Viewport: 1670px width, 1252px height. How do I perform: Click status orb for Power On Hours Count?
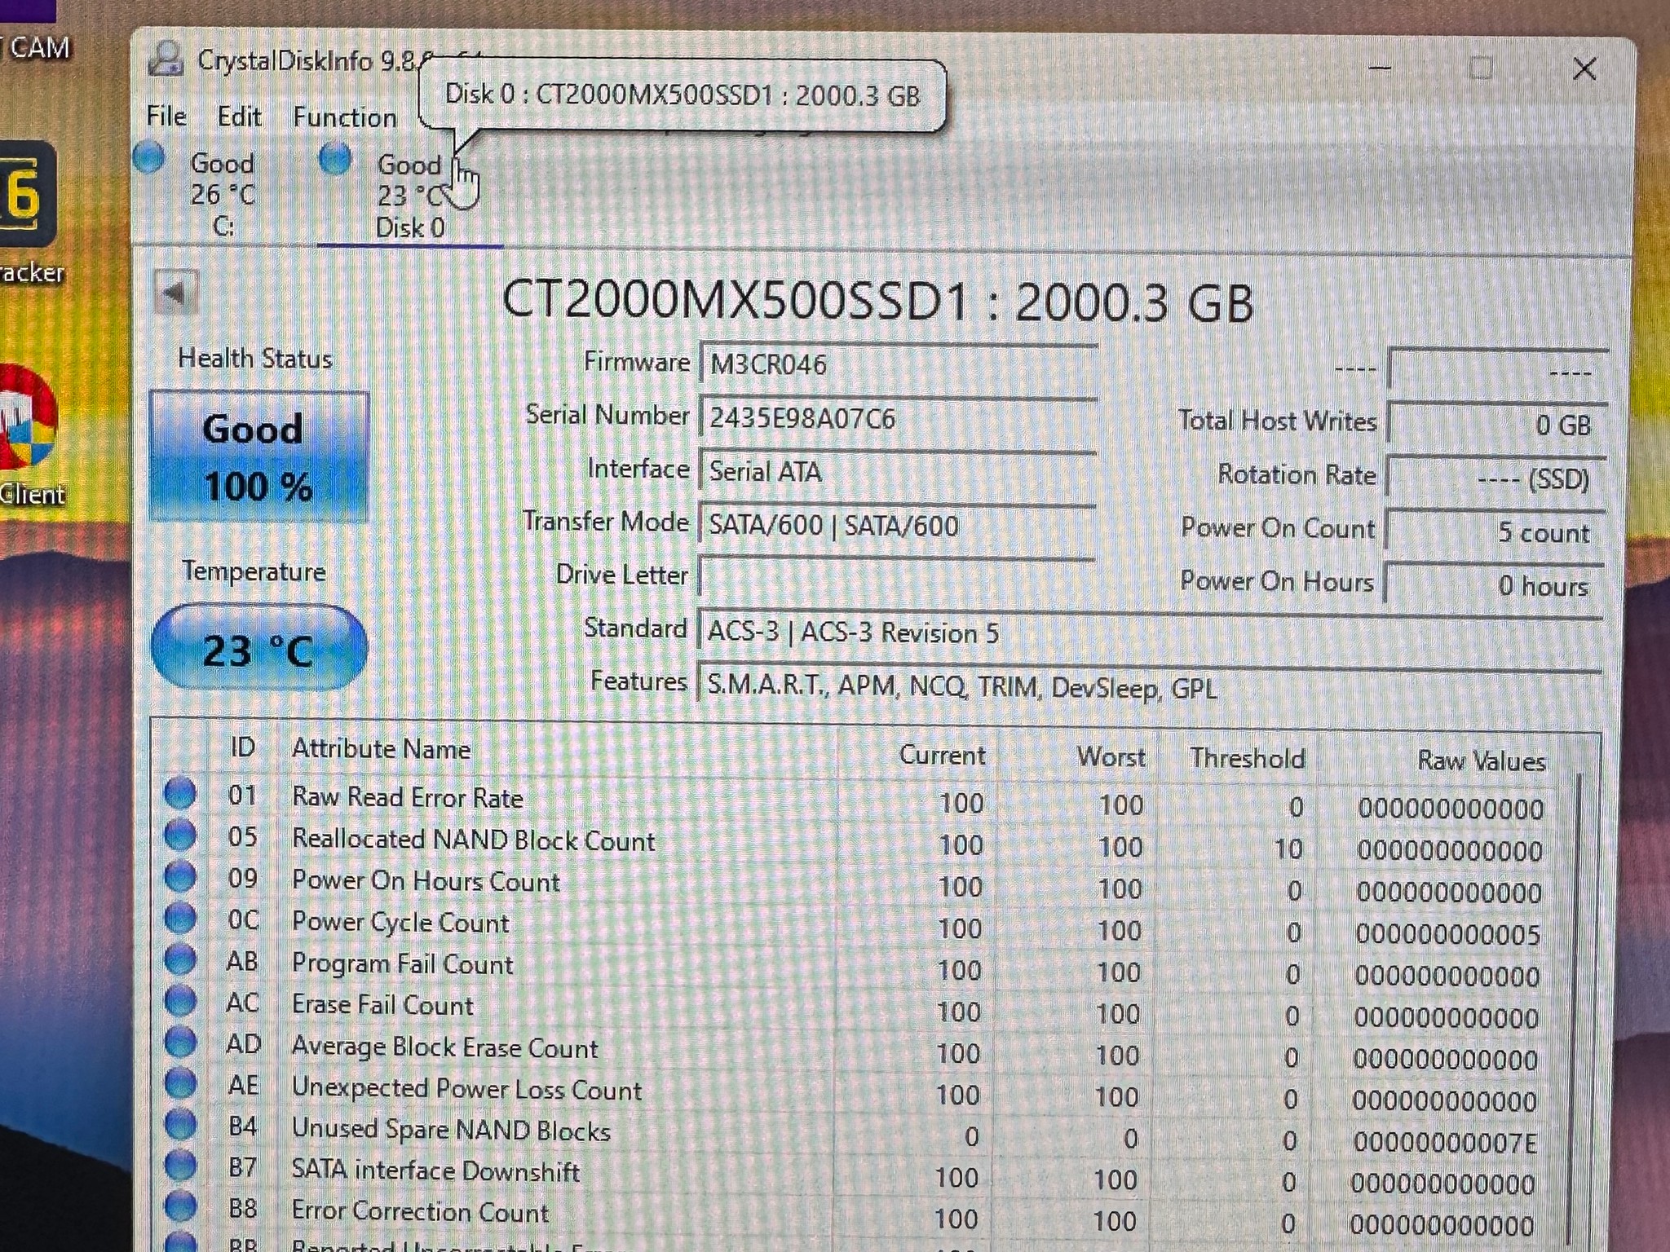180,876
